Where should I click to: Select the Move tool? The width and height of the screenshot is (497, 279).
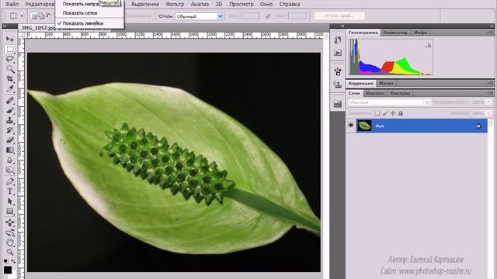point(10,39)
